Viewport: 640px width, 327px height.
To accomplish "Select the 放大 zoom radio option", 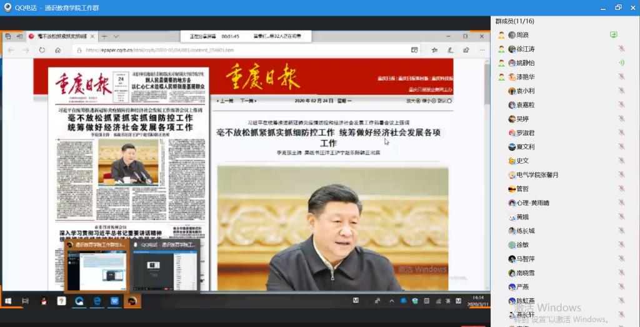I will 419,101.
